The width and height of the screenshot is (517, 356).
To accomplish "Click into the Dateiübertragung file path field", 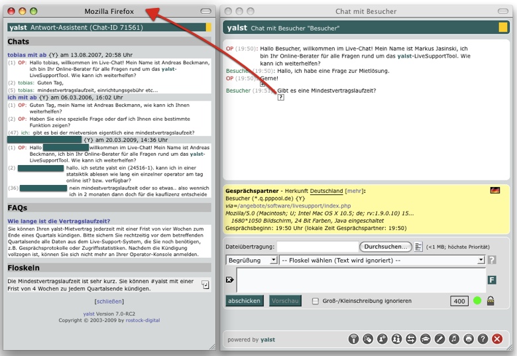I will [x=317, y=247].
